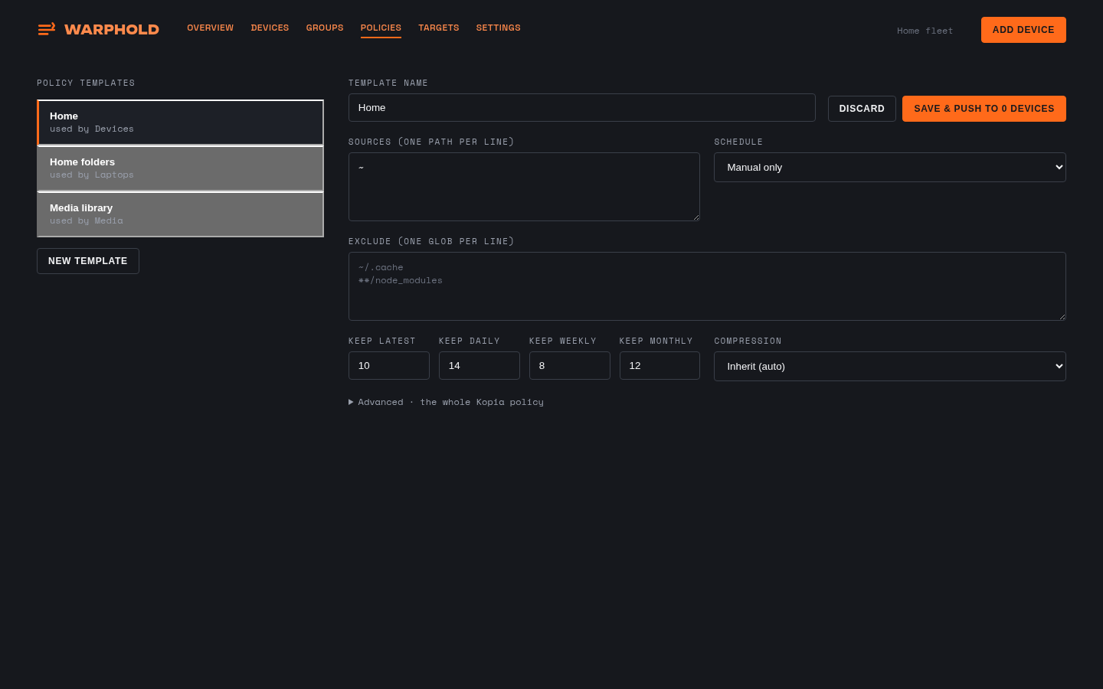Go to the Devices tab
Screen dimensions: 1103x689
pyautogui.click(x=270, y=28)
